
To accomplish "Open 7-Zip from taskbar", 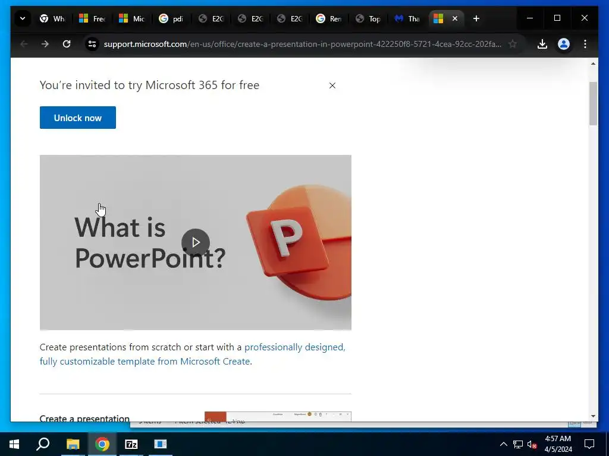I will click(x=131, y=444).
